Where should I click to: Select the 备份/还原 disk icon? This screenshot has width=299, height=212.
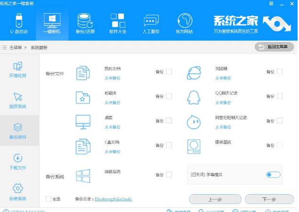coord(84,20)
